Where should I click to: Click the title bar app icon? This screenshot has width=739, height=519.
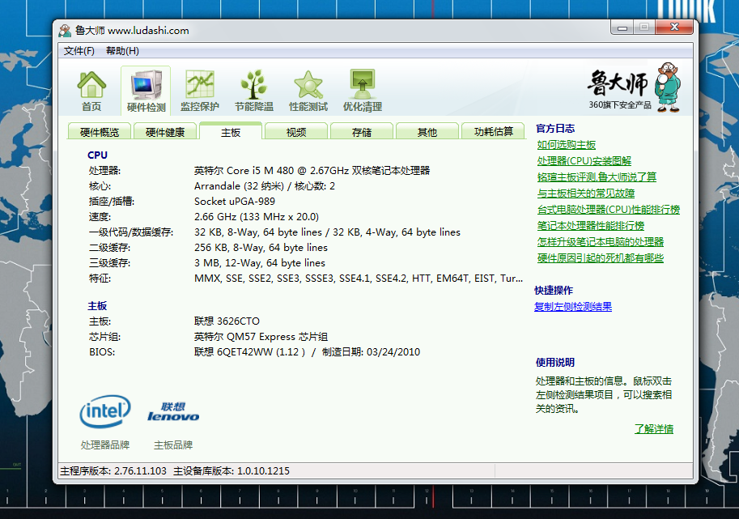click(x=65, y=31)
